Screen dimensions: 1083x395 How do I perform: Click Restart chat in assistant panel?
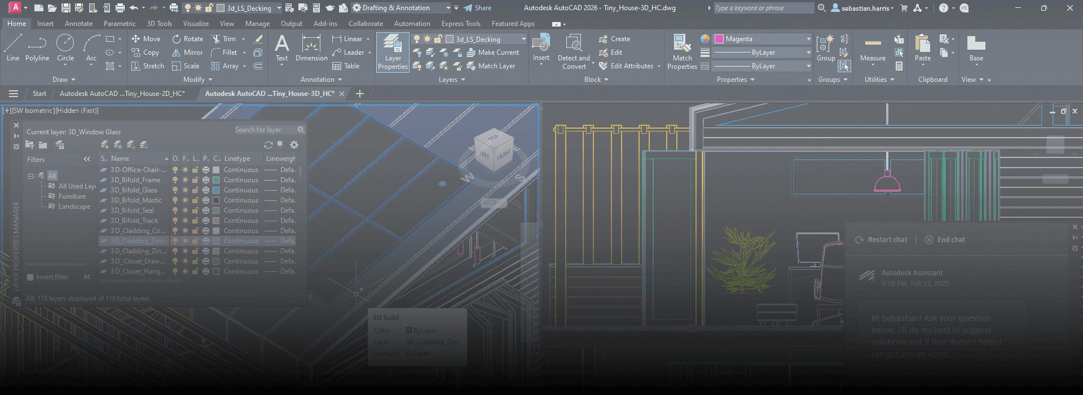[x=881, y=240]
